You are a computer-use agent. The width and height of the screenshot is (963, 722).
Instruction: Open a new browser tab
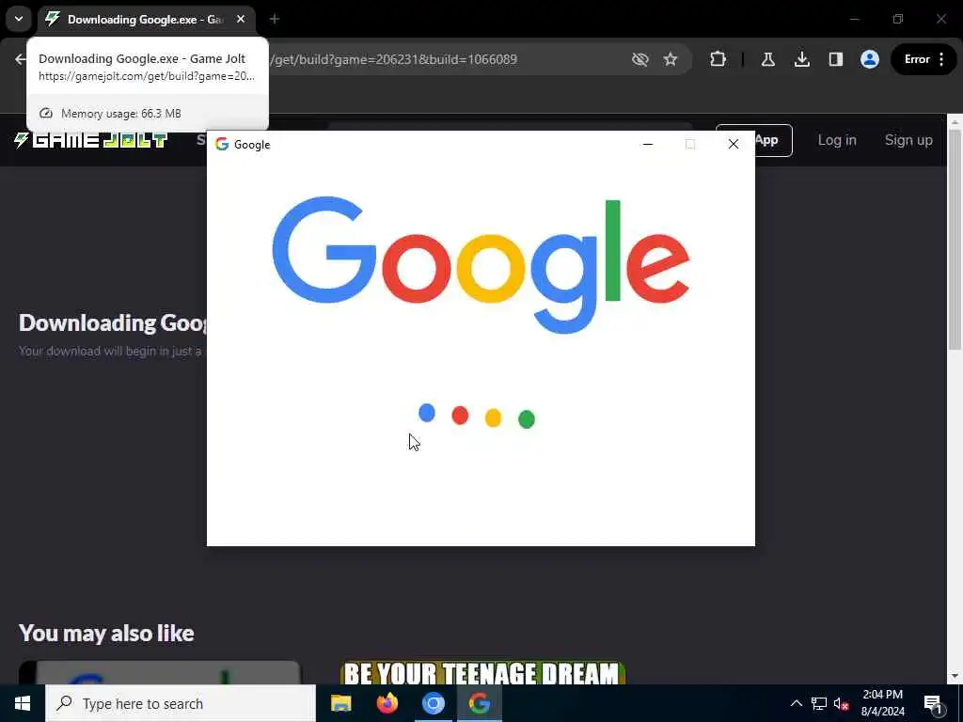[275, 20]
